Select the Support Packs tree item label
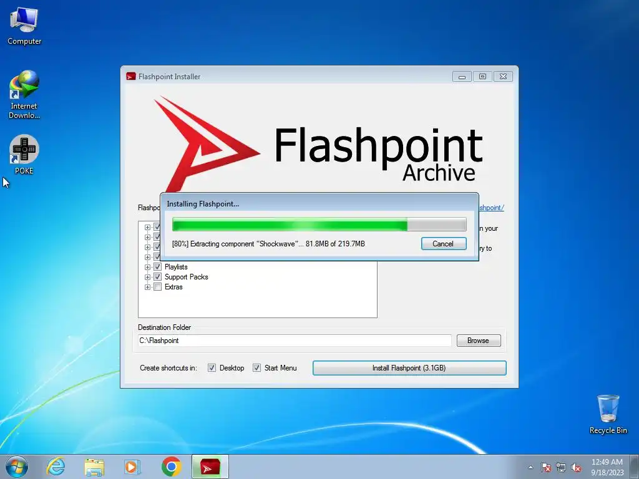This screenshot has width=639, height=479. [186, 277]
